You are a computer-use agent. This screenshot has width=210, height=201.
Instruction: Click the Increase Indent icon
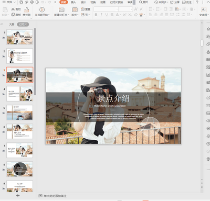[171, 9]
